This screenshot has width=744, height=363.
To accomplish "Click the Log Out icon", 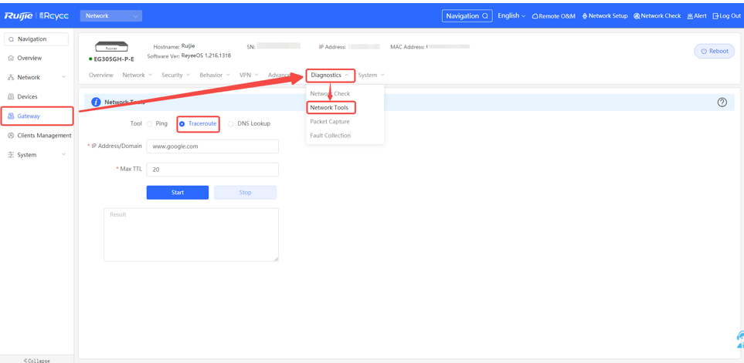I will tap(715, 16).
